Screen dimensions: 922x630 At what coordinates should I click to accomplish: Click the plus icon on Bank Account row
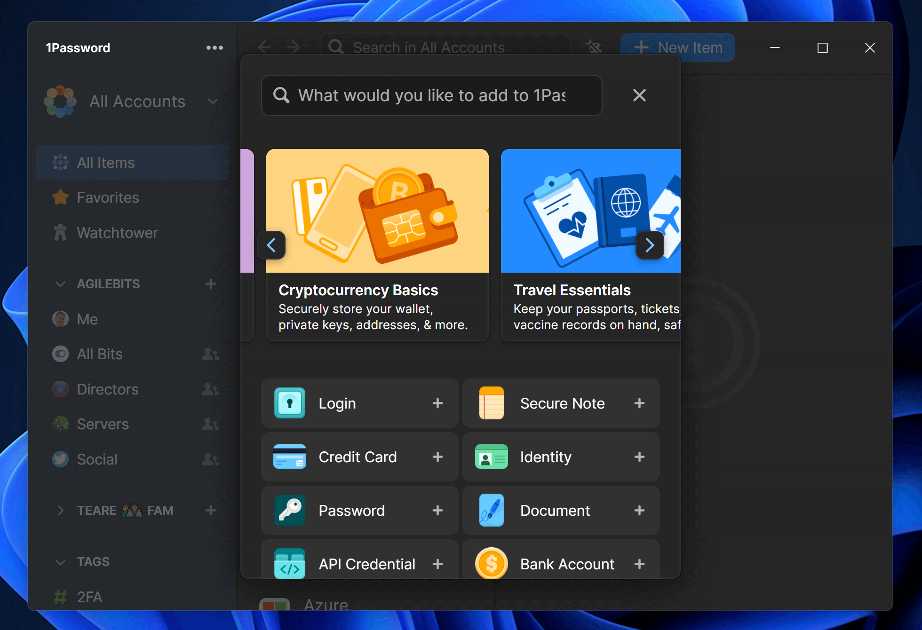pos(639,564)
